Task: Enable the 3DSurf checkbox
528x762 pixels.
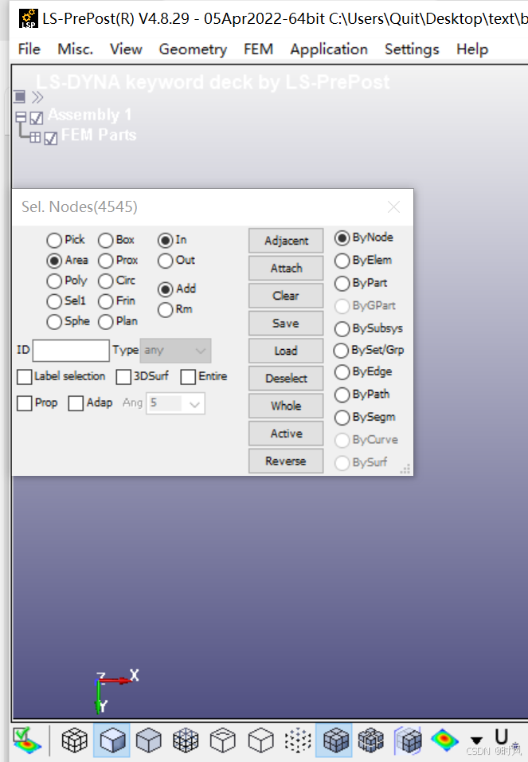Action: point(123,377)
